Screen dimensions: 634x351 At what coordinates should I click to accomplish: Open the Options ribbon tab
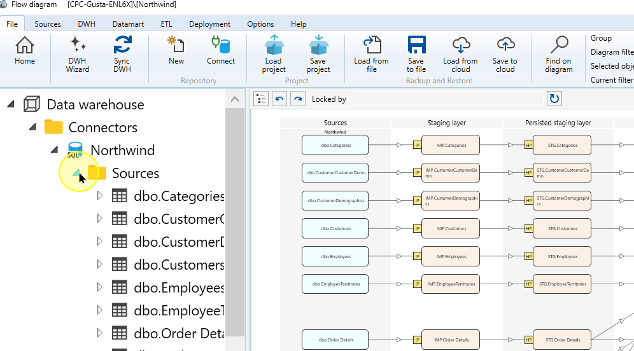click(x=260, y=24)
